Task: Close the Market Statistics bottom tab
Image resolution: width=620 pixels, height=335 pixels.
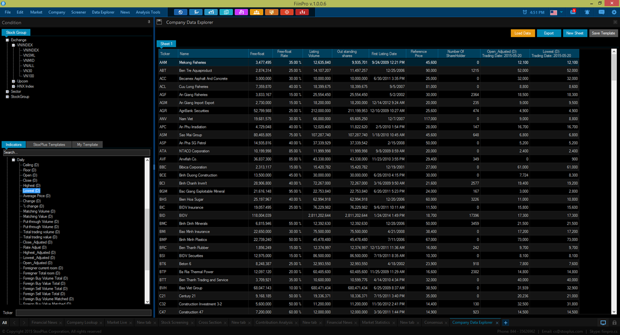Action: tap(394, 323)
